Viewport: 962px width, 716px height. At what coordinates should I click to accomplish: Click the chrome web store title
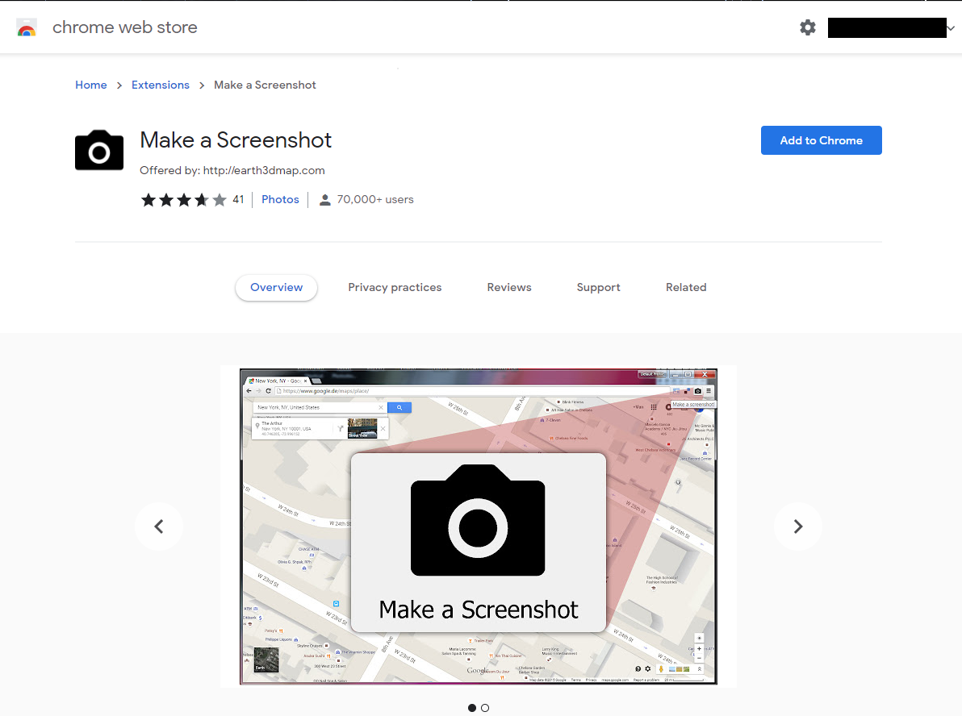125,27
